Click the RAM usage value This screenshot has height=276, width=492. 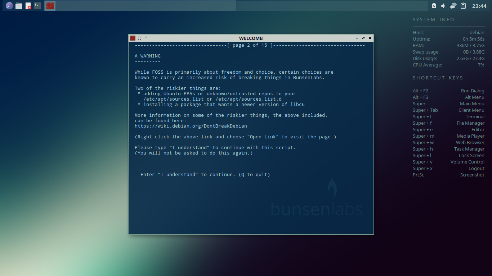[470, 46]
